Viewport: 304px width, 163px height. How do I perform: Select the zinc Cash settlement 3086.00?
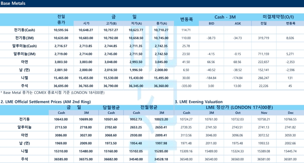pyautogui.click(x=61, y=135)
